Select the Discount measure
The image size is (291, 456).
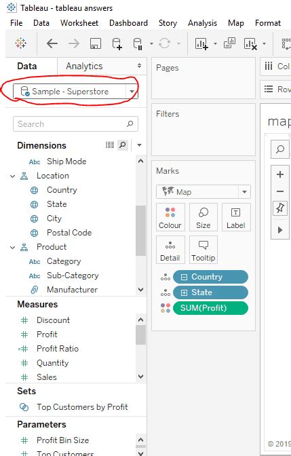[53, 320]
